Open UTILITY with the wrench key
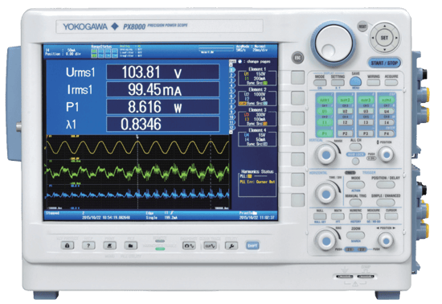 click(231, 246)
